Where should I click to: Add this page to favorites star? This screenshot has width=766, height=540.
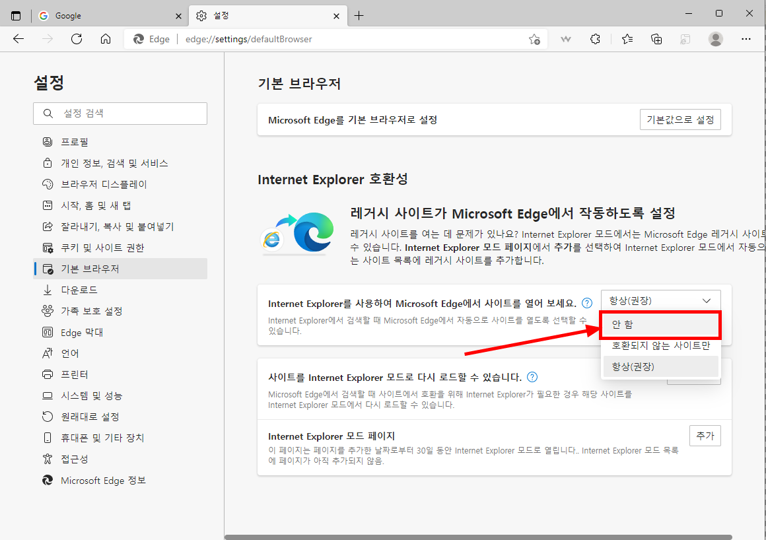pos(534,39)
